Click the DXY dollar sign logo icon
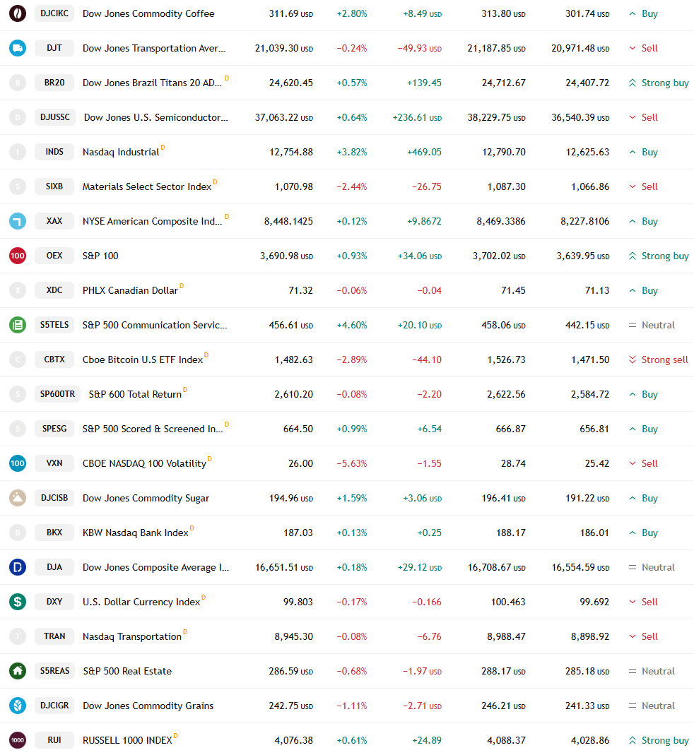This screenshot has height=755, width=694. tap(18, 602)
